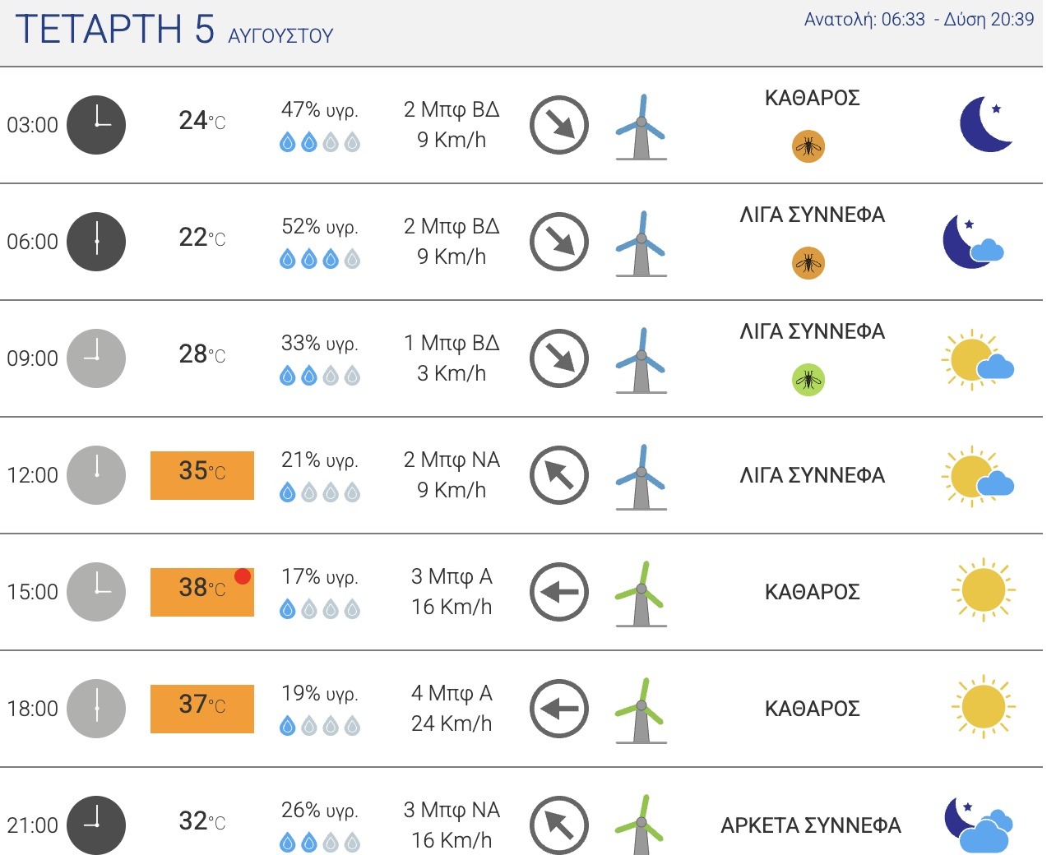
Task: Click the clear night moon icon at 03:00
Action: tap(986, 124)
